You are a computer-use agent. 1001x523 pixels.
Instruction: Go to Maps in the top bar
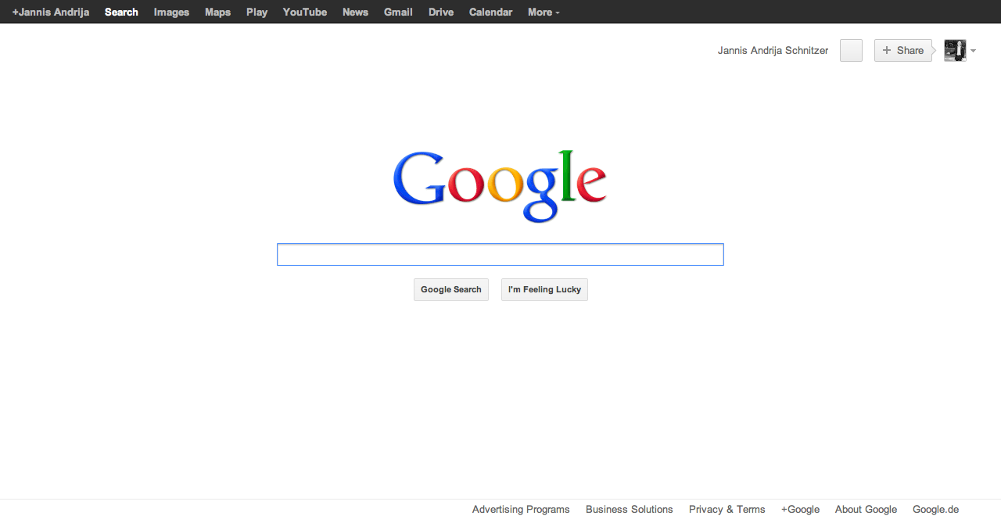(x=217, y=12)
